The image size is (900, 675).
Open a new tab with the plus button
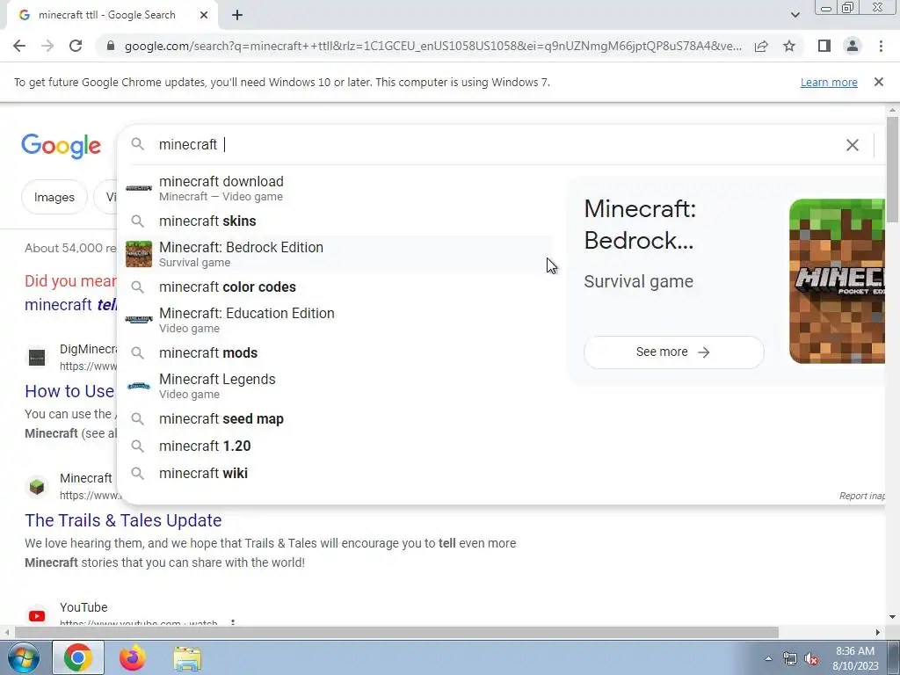coord(237,15)
